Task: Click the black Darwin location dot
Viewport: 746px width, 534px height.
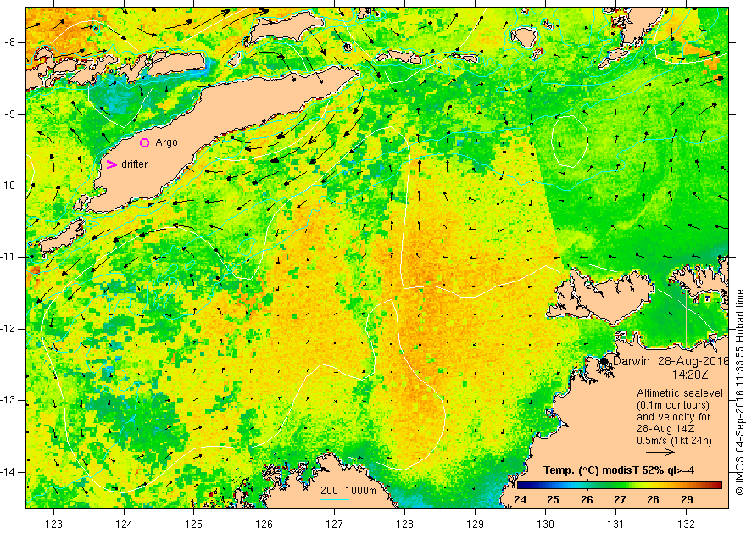Action: (604, 361)
